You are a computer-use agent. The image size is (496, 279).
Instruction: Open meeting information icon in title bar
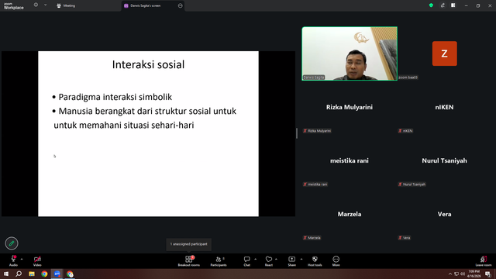coord(36,5)
